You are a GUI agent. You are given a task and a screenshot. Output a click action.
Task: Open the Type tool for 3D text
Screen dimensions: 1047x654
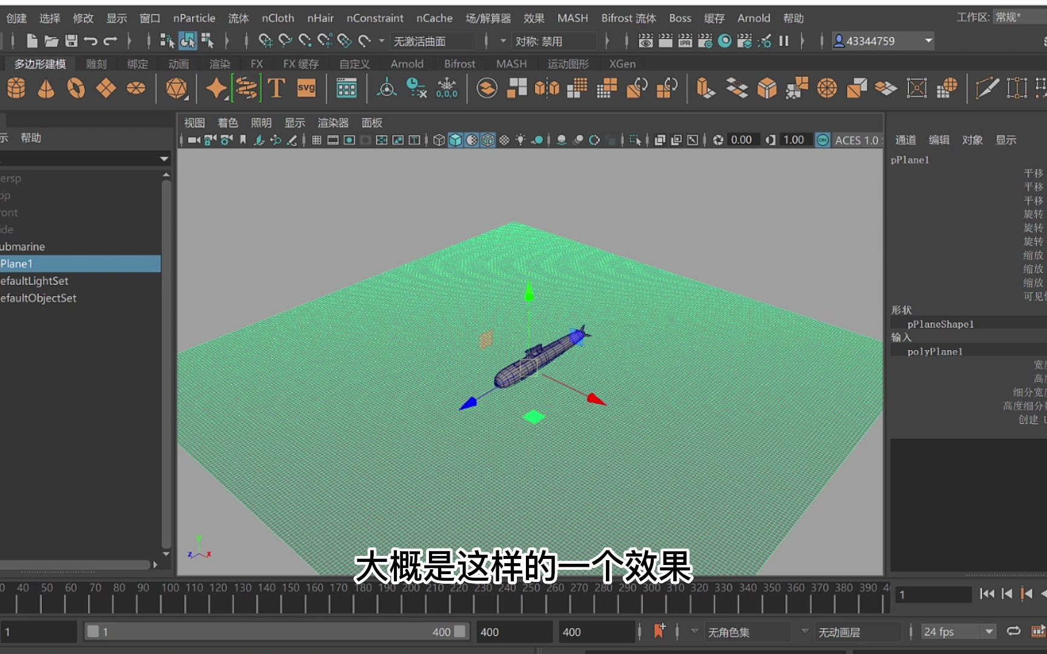277,88
